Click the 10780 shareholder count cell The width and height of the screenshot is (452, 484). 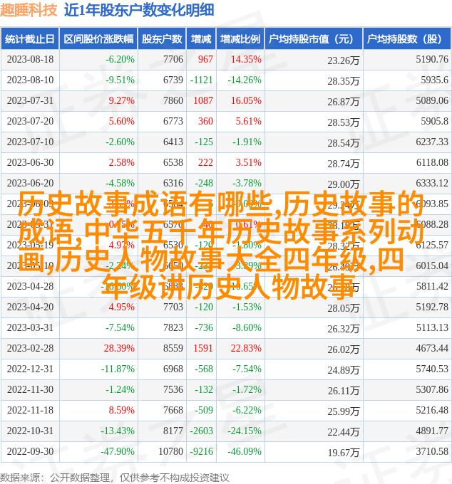tap(170, 452)
